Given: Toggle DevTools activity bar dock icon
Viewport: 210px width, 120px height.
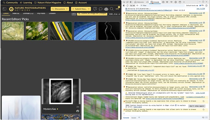Looking at the screenshot, I should (x=131, y=2).
